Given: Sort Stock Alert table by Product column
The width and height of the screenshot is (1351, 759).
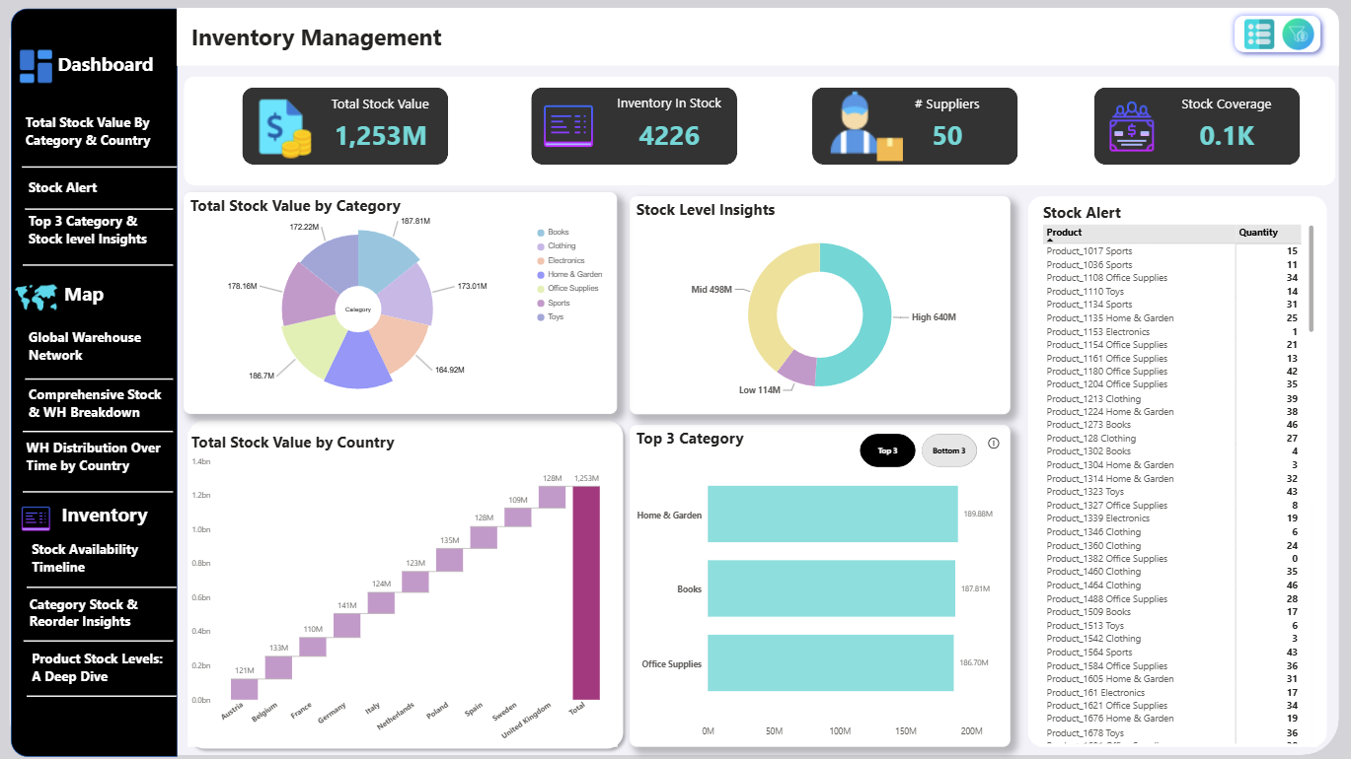Looking at the screenshot, I should [1065, 233].
